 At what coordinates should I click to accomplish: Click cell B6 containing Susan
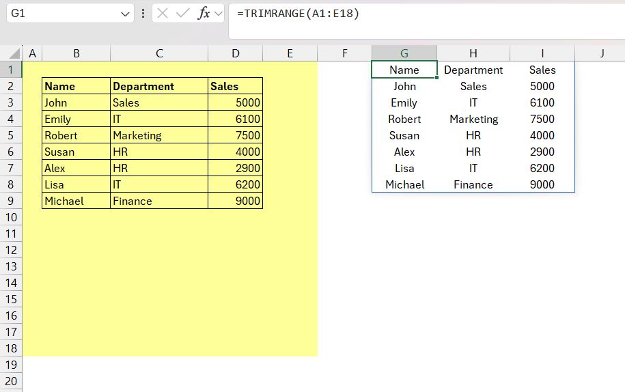(76, 152)
